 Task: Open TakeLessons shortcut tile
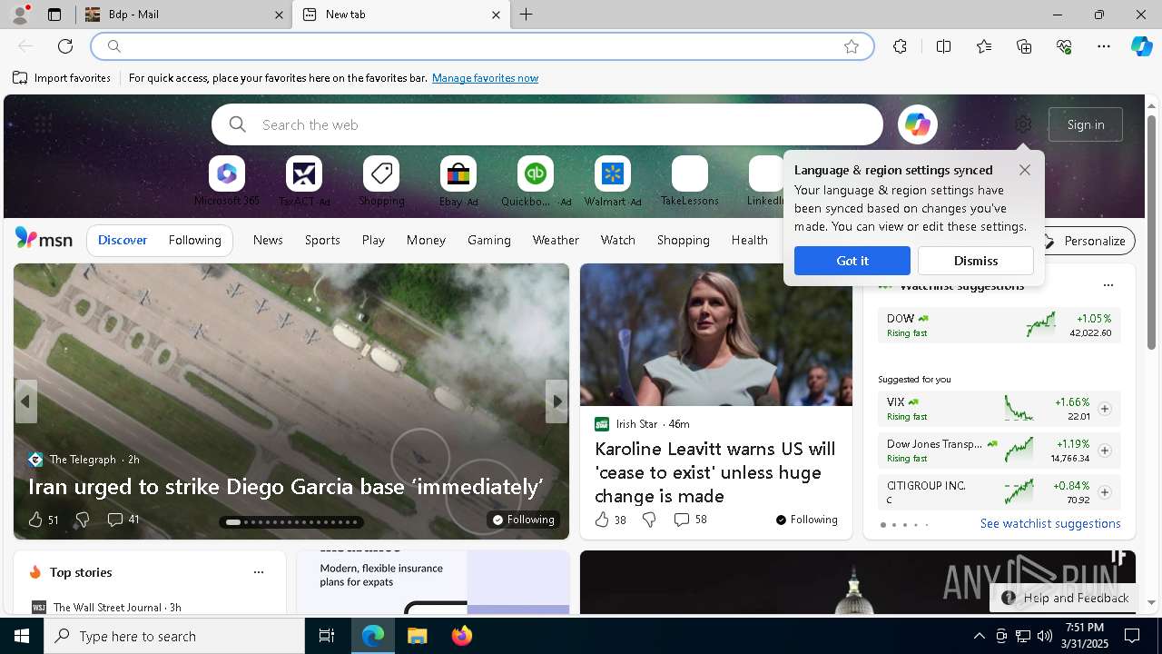click(x=690, y=182)
